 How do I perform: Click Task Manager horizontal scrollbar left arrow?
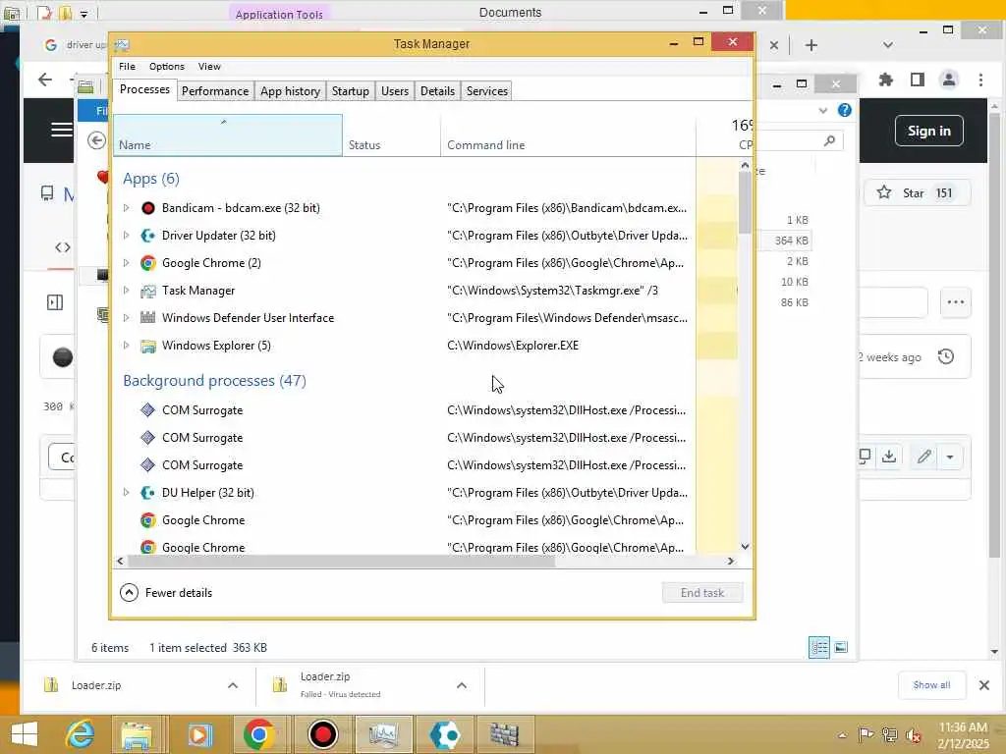[121, 561]
